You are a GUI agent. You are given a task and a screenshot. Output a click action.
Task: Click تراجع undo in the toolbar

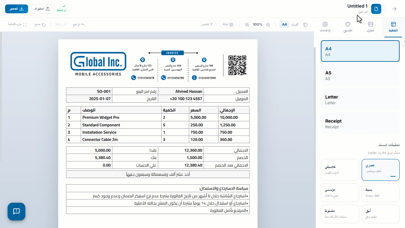(79, 24)
